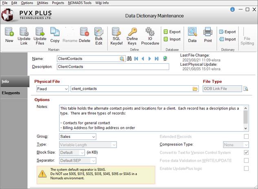Open the Wiki Info menu
This screenshot has width=258, height=189.
102,3
